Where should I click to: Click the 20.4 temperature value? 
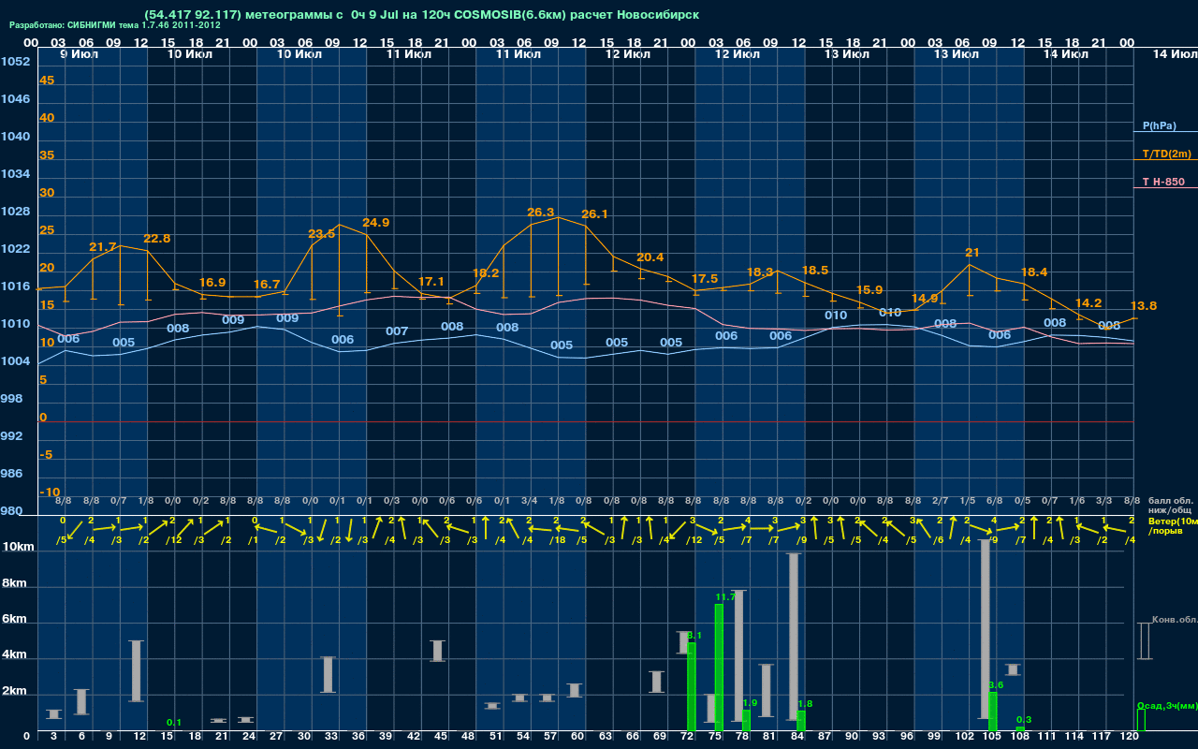tap(650, 257)
